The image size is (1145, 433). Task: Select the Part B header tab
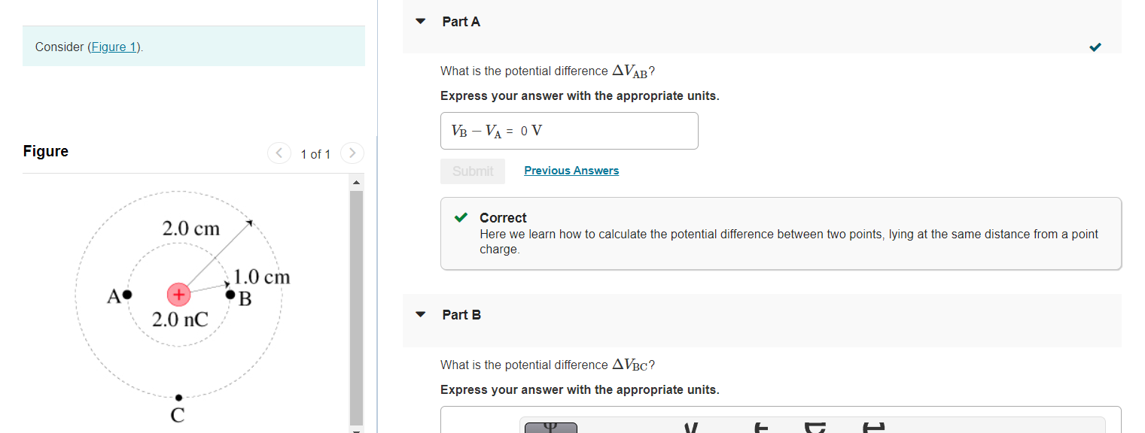[x=461, y=314]
